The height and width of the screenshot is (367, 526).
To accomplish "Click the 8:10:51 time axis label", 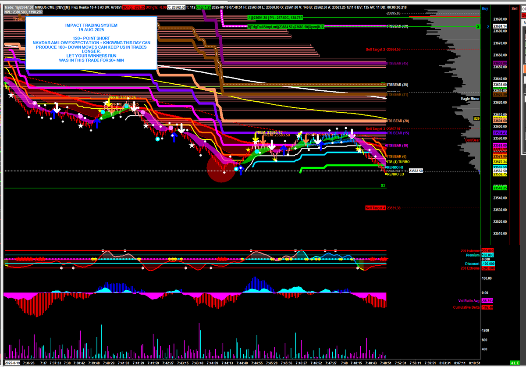I will pos(474,363).
